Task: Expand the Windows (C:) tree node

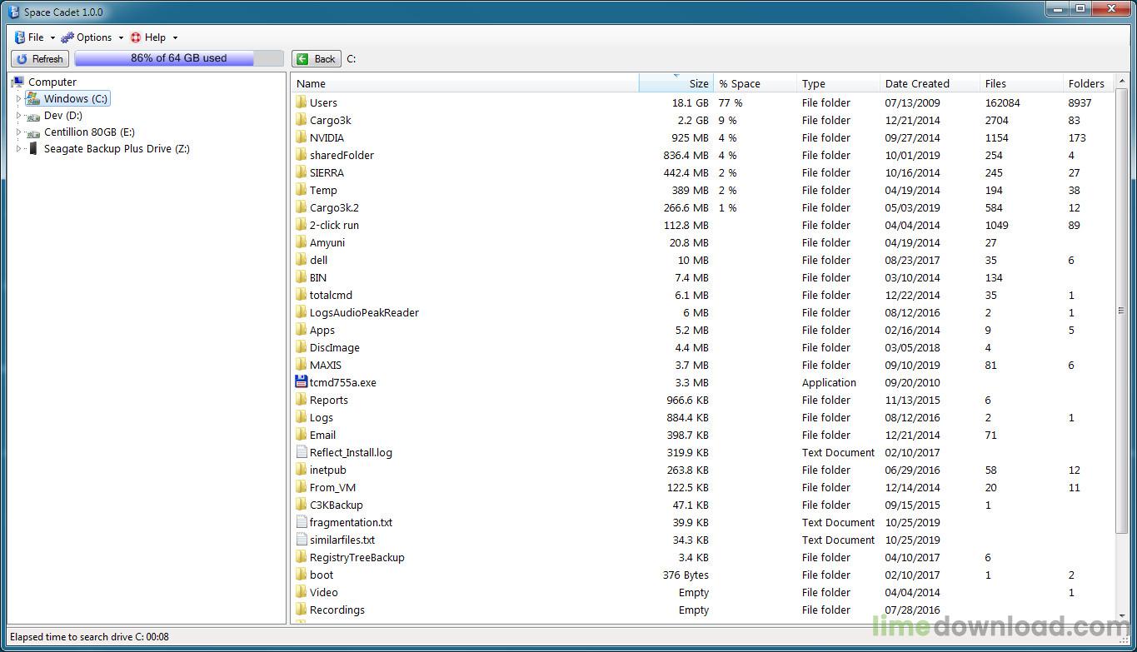Action: [18, 98]
